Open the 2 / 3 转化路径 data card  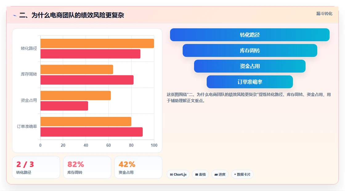[36, 167]
